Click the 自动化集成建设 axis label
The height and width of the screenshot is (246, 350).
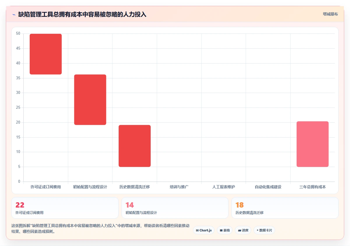[268, 187]
